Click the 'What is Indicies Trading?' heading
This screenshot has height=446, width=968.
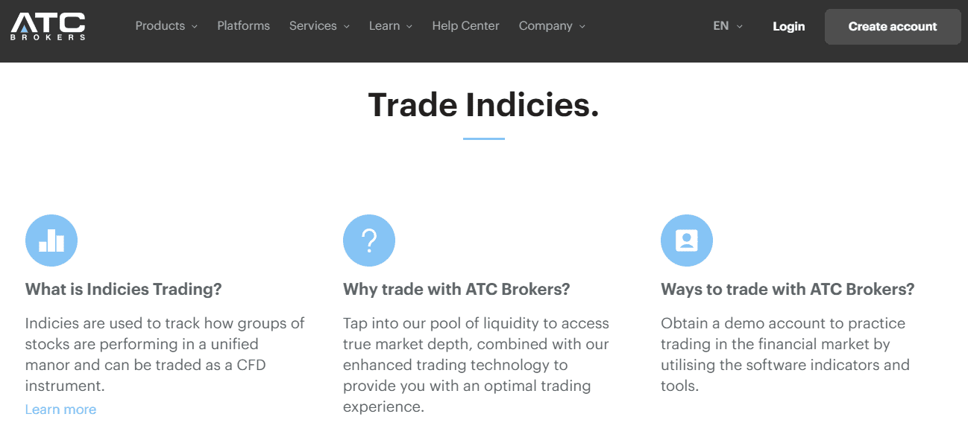click(x=123, y=289)
